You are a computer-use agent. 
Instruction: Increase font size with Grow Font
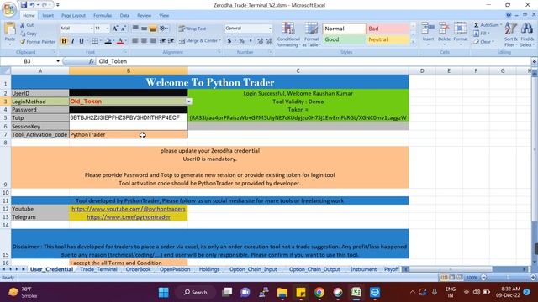115,29
